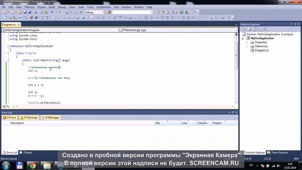
Task: Switch to the Output tab
Action: [26, 153]
